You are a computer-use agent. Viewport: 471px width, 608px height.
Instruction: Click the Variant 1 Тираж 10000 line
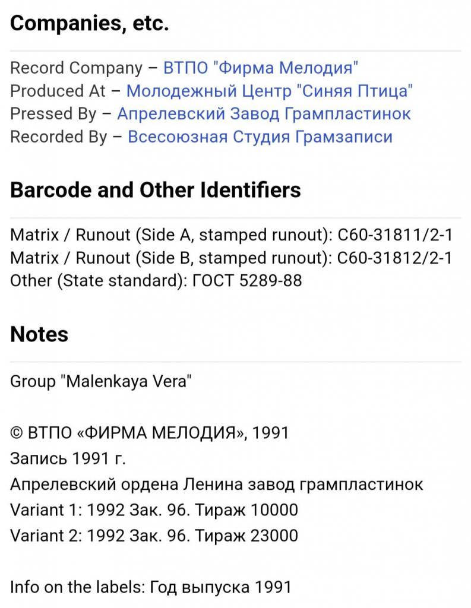(154, 510)
